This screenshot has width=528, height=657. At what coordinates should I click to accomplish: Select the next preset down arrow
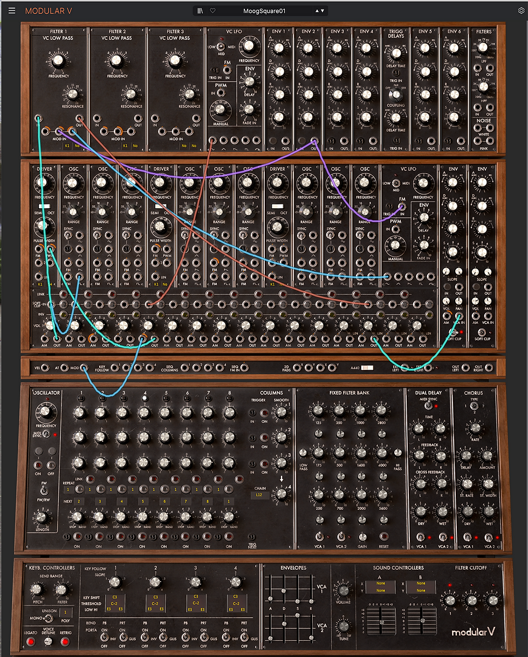[x=323, y=10]
